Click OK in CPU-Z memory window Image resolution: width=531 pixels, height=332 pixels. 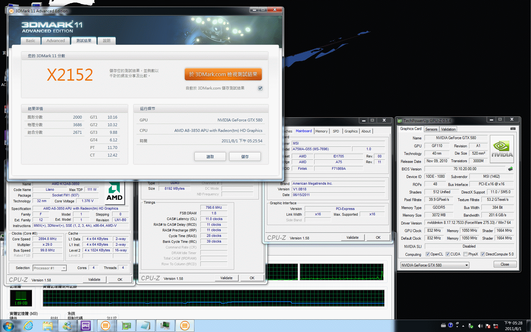pos(252,278)
